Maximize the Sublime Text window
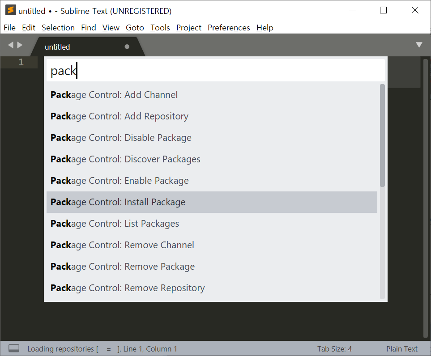The image size is (431, 356). click(383, 10)
